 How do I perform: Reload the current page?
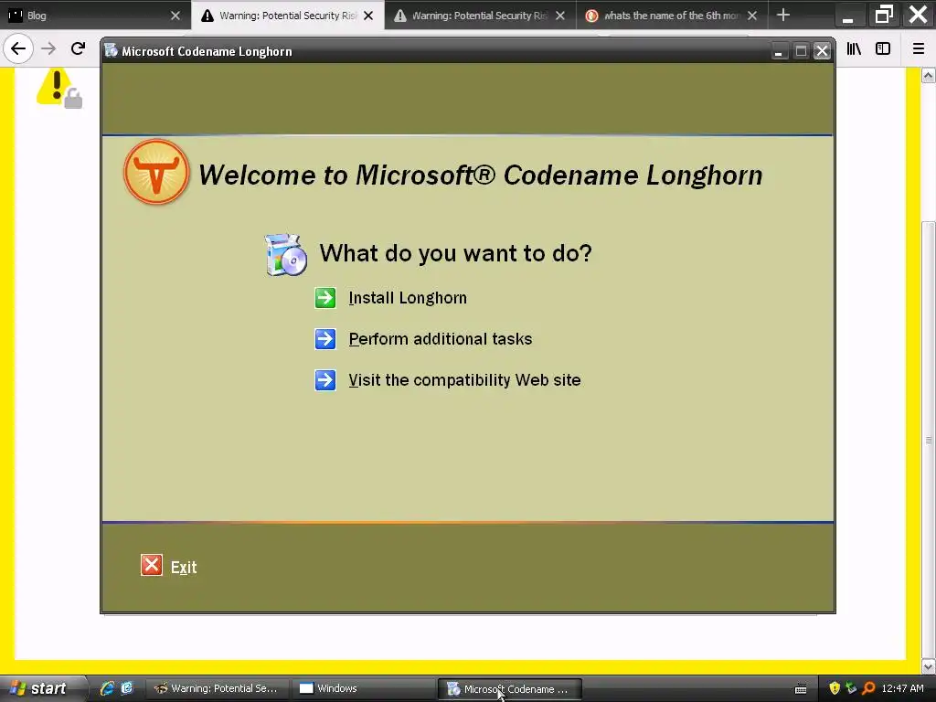[78, 48]
